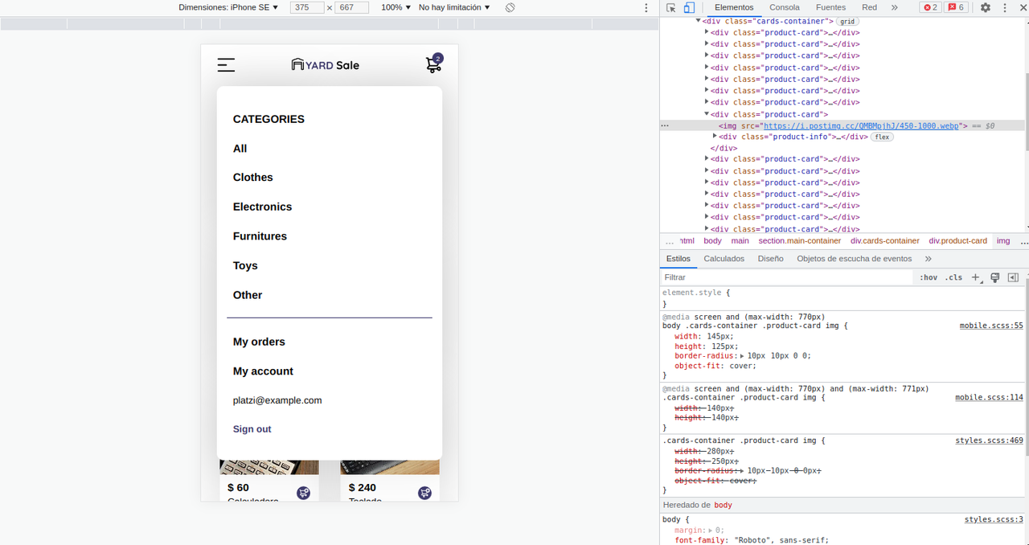
Task: Click the flex badge on product-info
Action: click(x=883, y=137)
